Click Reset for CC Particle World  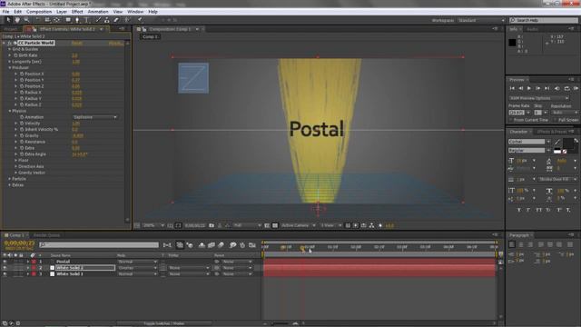point(77,43)
